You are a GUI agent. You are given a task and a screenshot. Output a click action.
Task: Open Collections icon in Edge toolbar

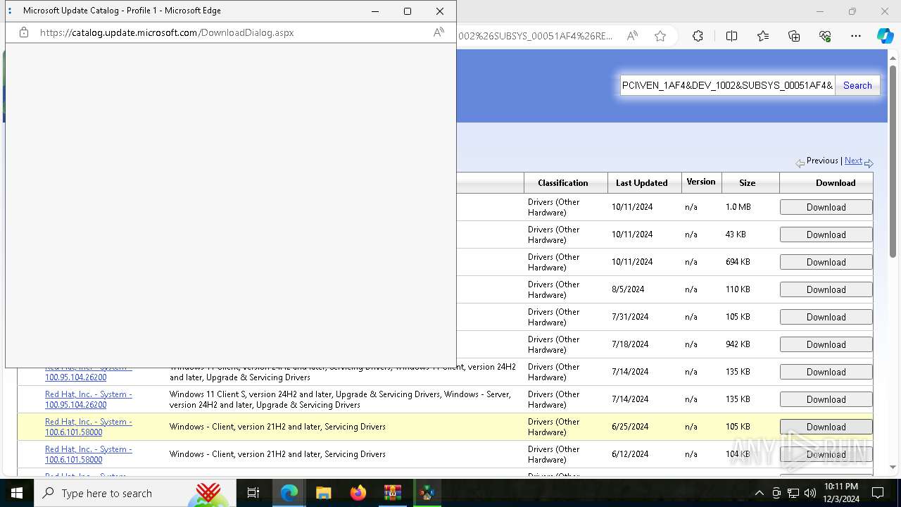tap(794, 36)
